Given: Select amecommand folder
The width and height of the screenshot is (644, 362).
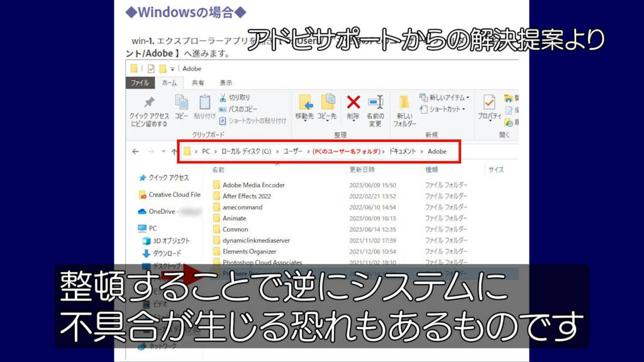Looking at the screenshot, I should click(x=238, y=207).
